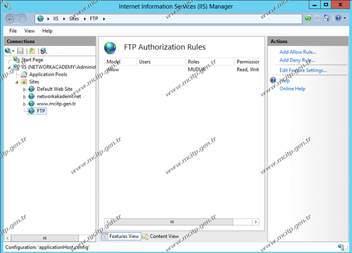
Task: Open the dropdown arrow beside the help icon
Action: pos(345,18)
